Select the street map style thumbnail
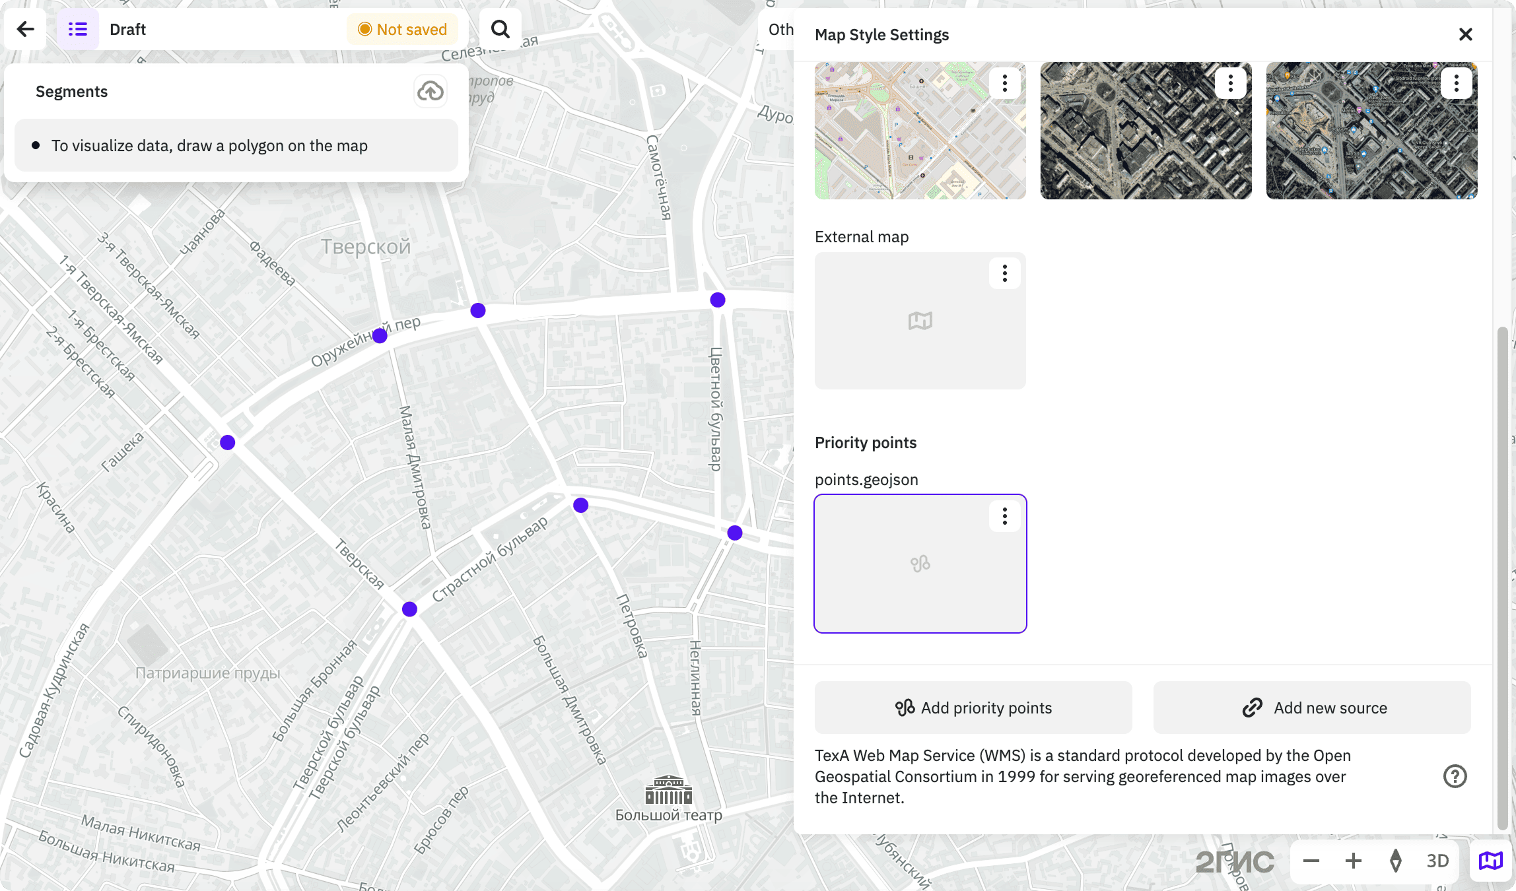Image resolution: width=1516 pixels, height=891 pixels. [x=920, y=131]
